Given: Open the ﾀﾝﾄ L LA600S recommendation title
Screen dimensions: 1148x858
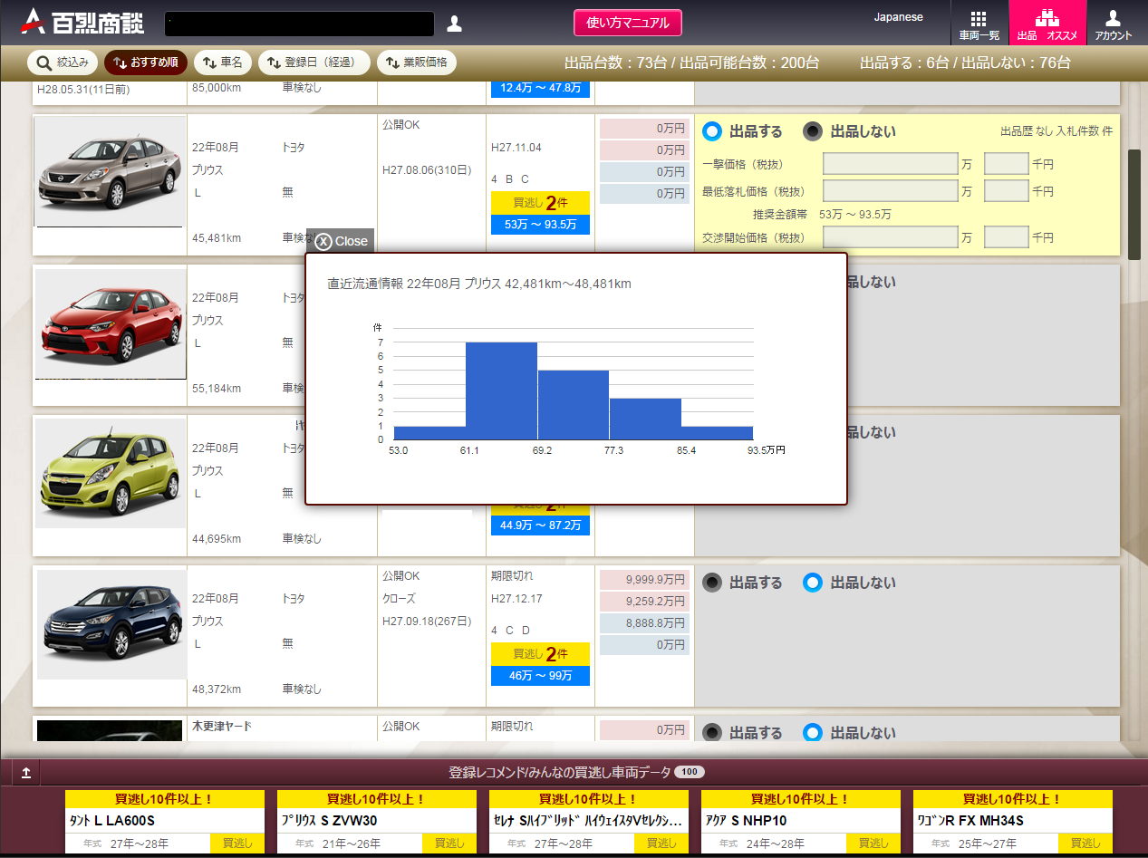Looking at the screenshot, I should click(112, 821).
